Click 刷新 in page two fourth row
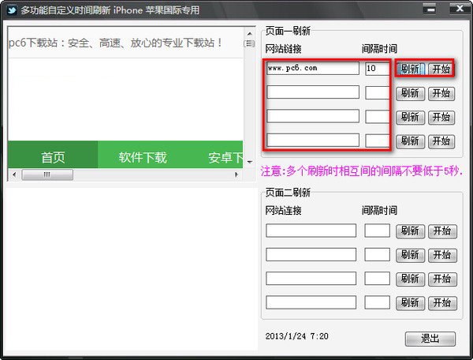 click(410, 303)
